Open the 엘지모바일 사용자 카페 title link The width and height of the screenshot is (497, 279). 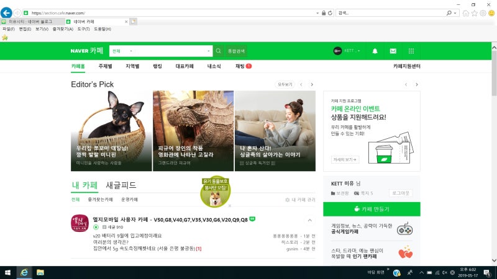170,219
